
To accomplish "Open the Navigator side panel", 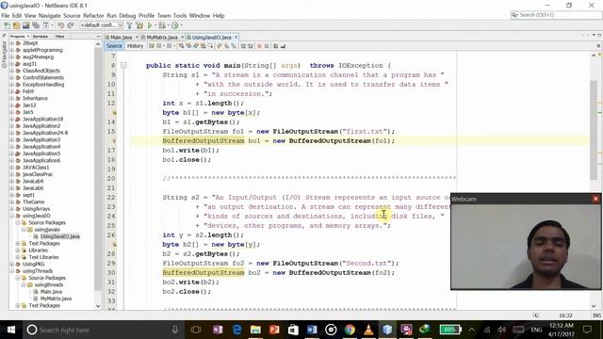I will [x=4, y=55].
